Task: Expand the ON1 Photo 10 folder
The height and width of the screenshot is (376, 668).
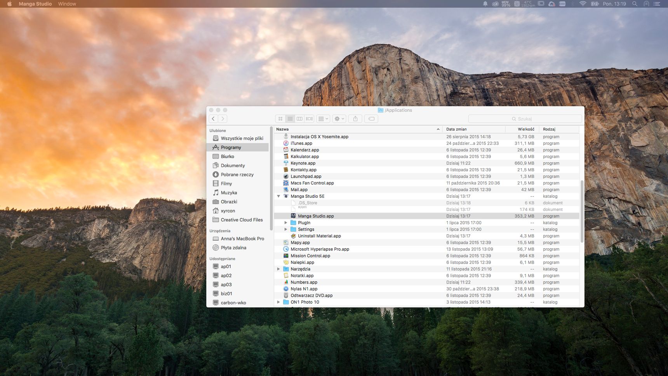Action: [x=278, y=302]
